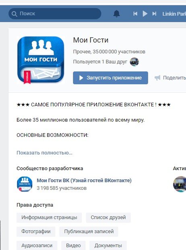Viewport: 186px width, 250px height.
Task: Open Мои Гости ВК community link
Action: [84, 181]
